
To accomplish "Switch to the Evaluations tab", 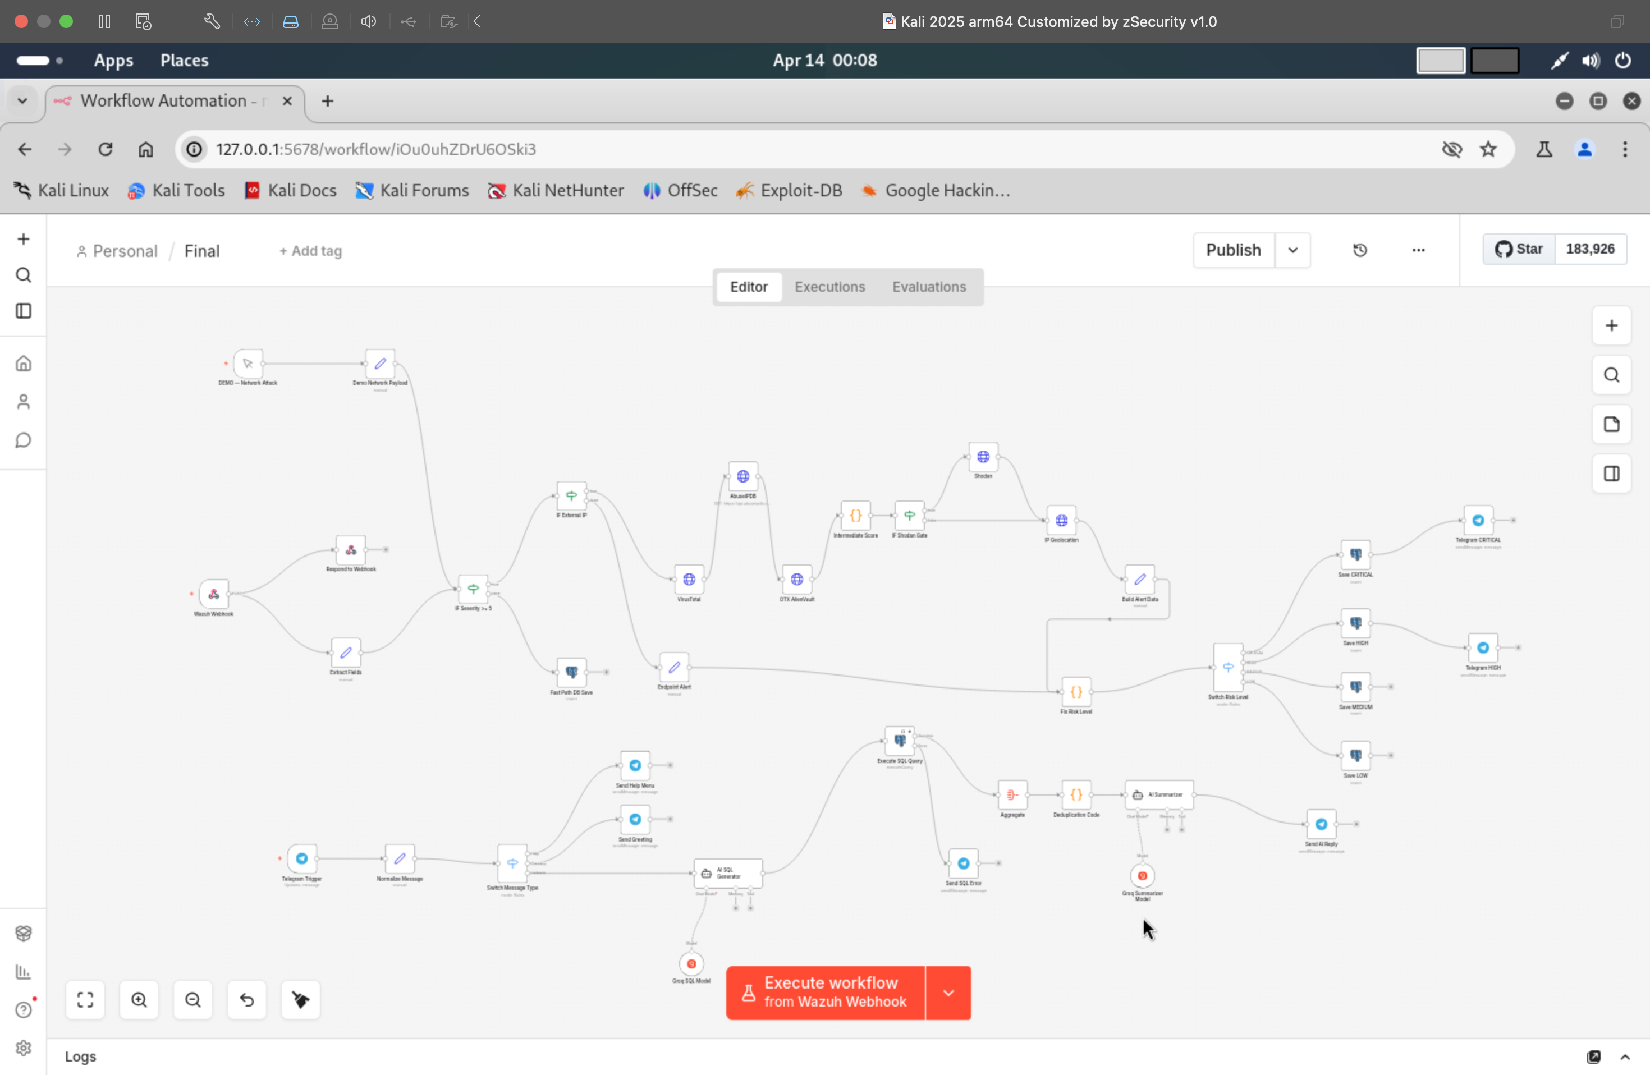I will [x=928, y=287].
